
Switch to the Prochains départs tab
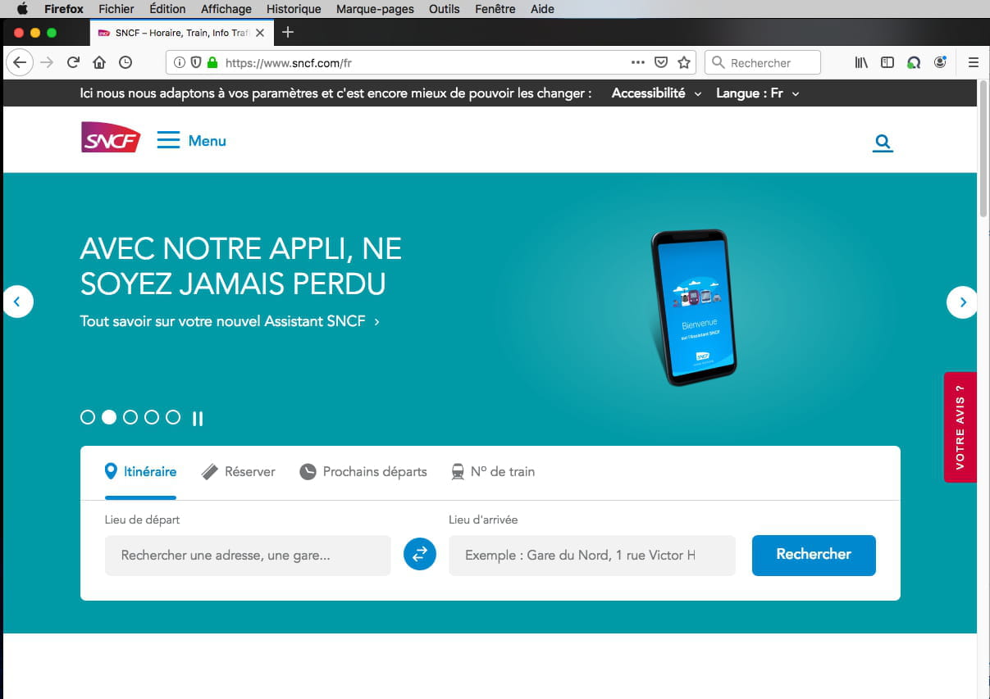click(x=363, y=472)
